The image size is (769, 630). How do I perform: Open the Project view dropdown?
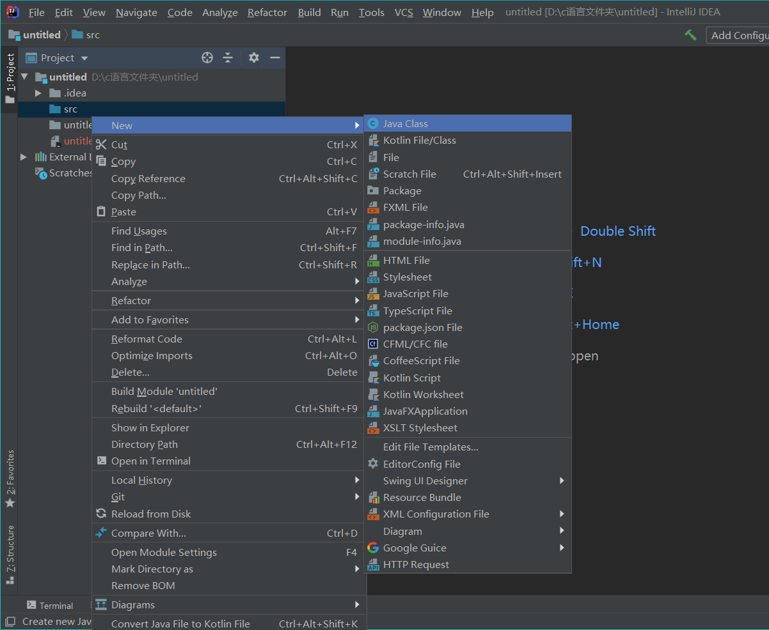tap(84, 58)
